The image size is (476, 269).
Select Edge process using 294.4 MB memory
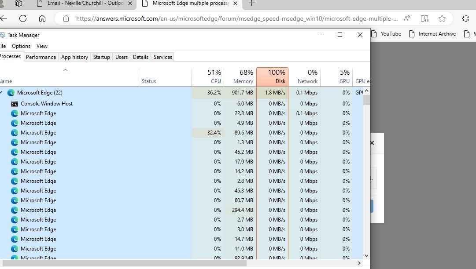181,210
